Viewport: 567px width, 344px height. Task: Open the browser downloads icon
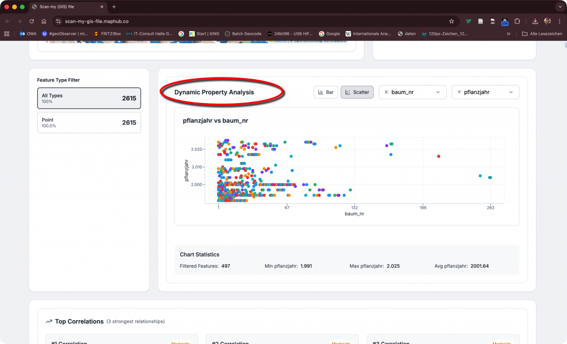pos(535,21)
